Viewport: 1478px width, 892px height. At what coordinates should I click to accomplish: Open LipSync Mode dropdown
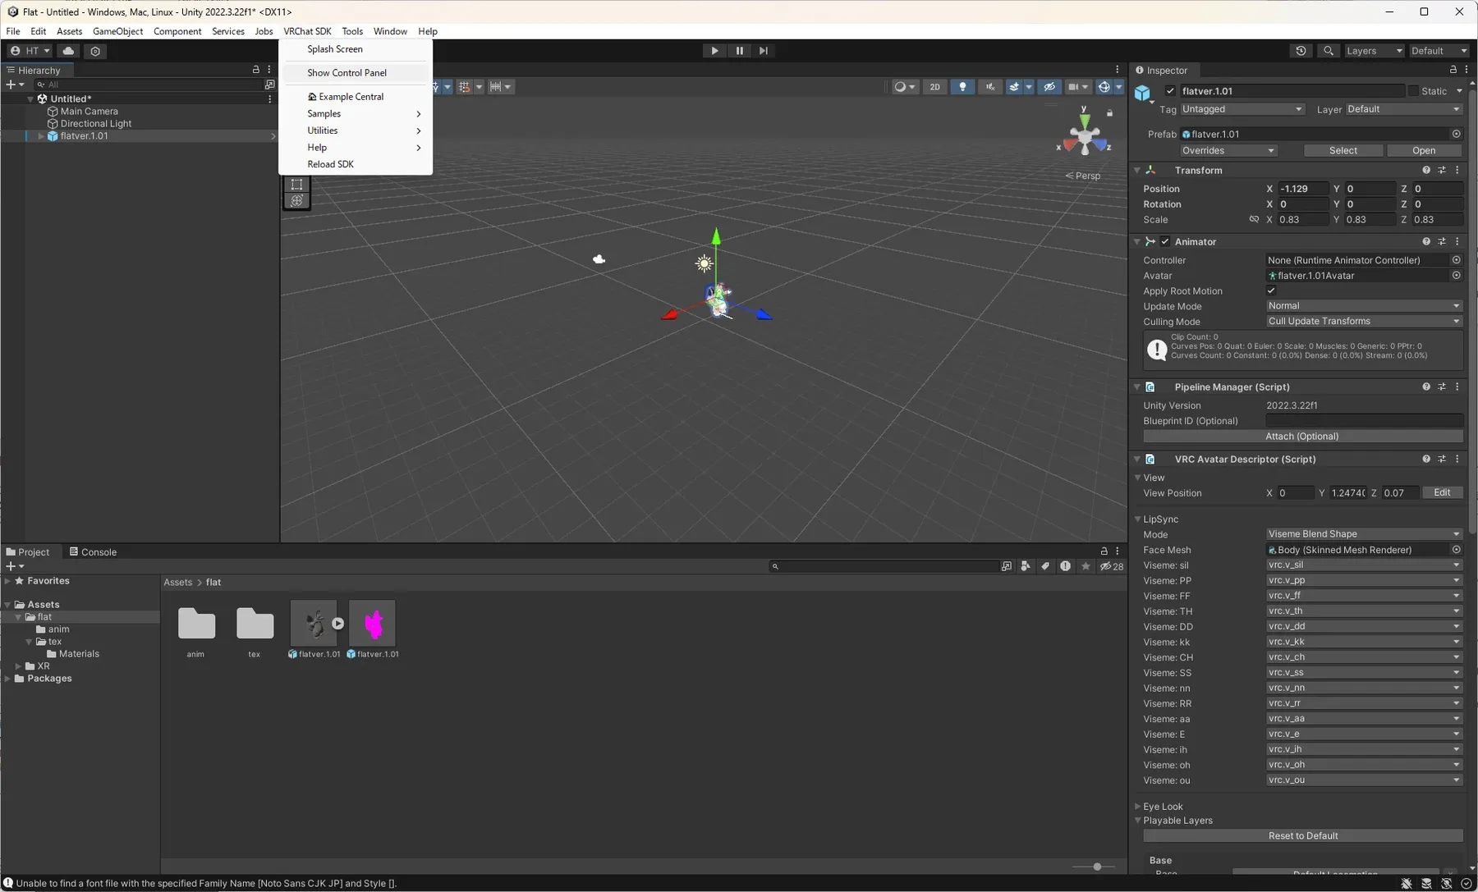1364,534
